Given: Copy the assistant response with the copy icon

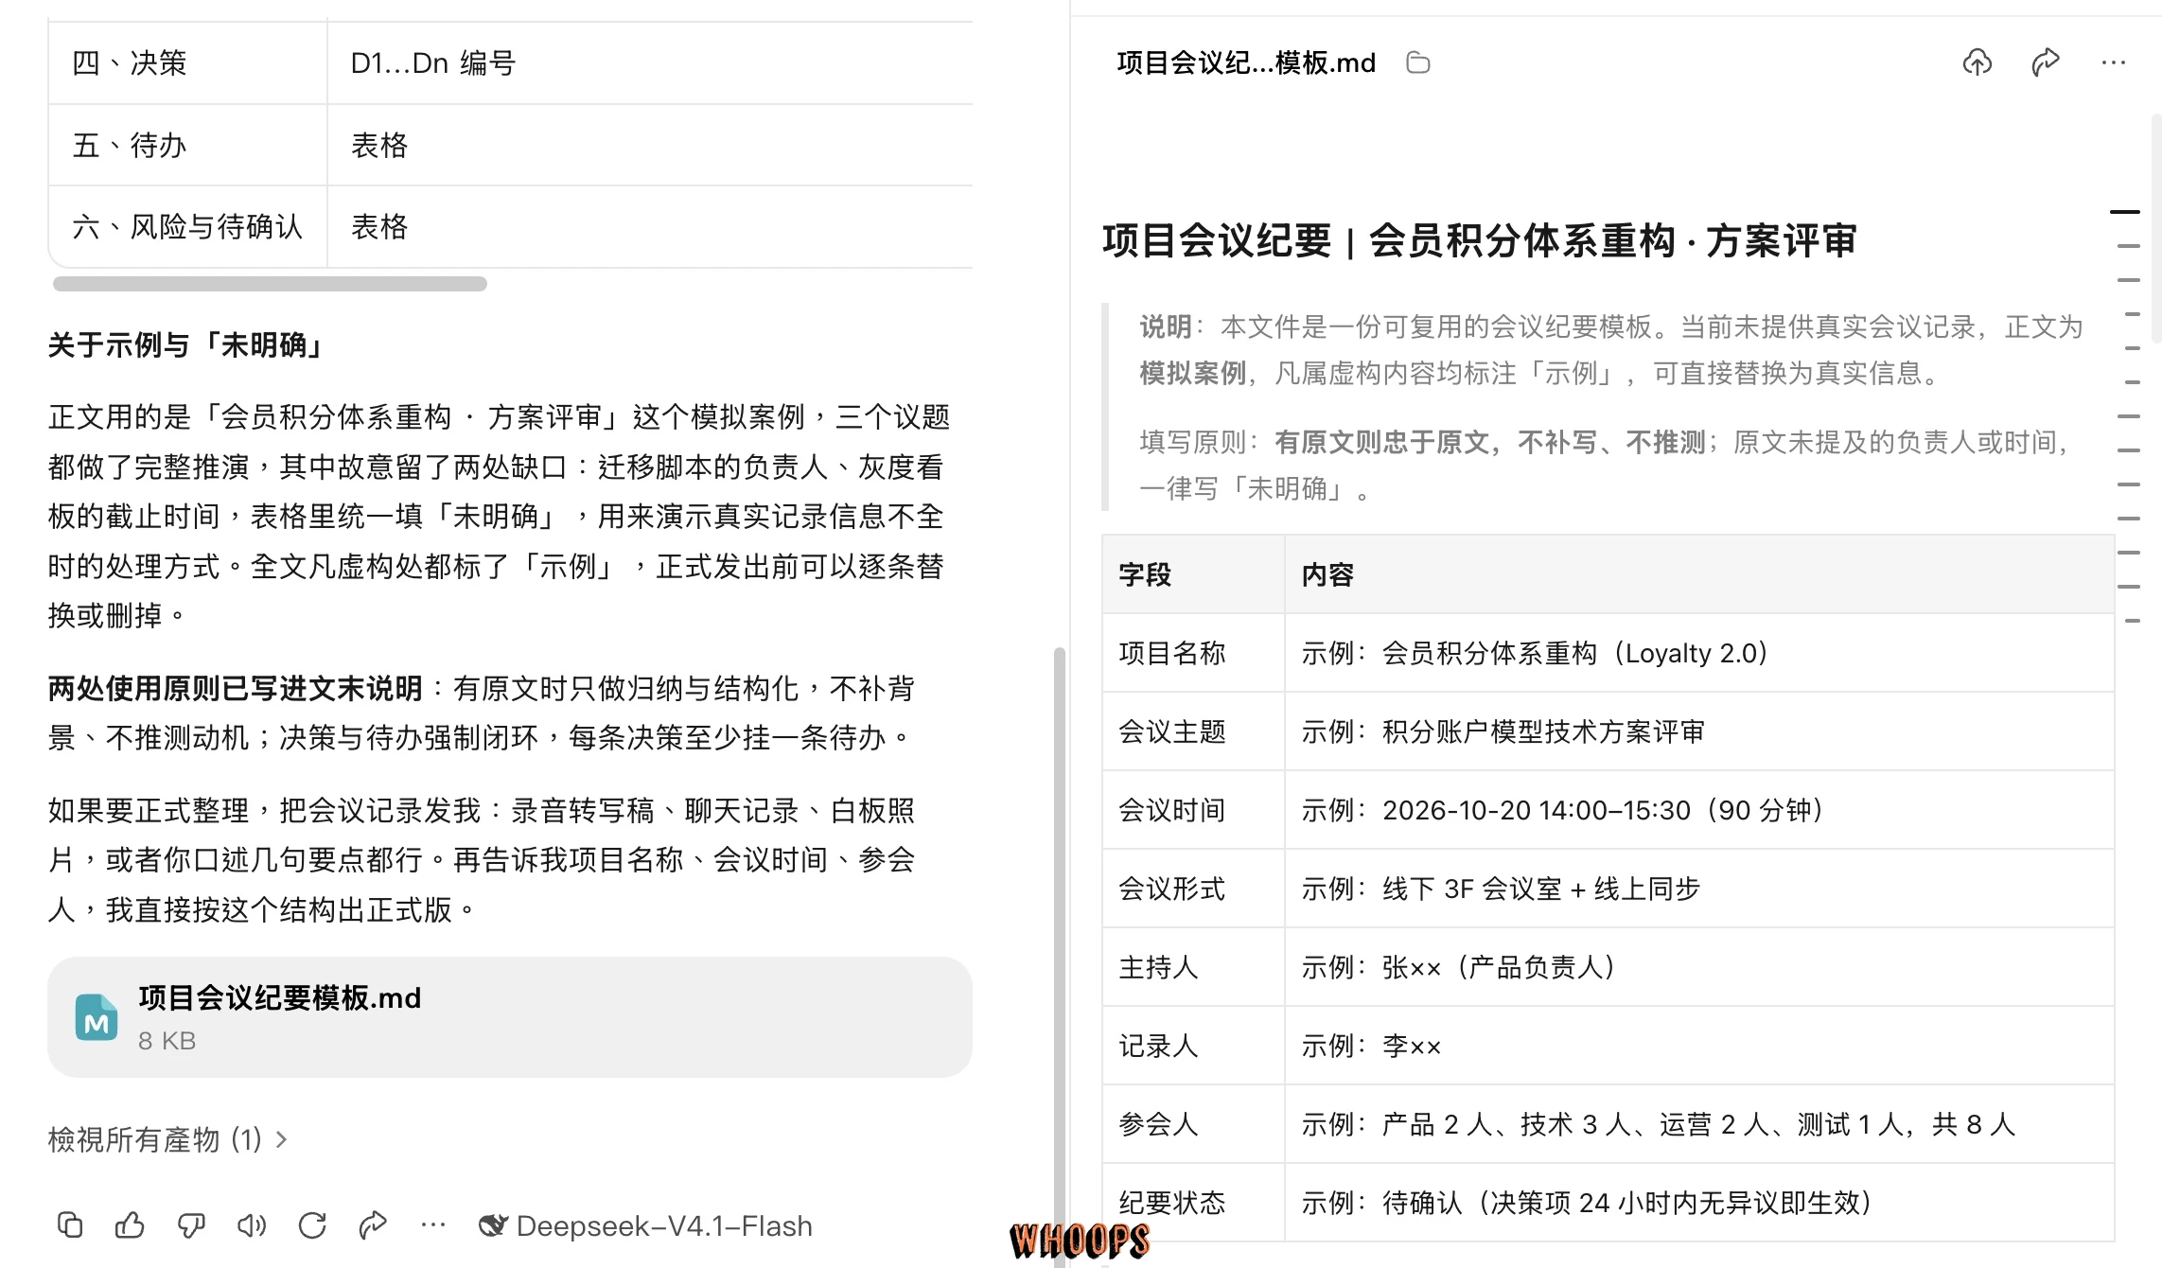Looking at the screenshot, I should [70, 1225].
